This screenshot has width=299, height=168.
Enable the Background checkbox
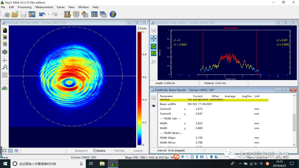[x=73, y=151]
